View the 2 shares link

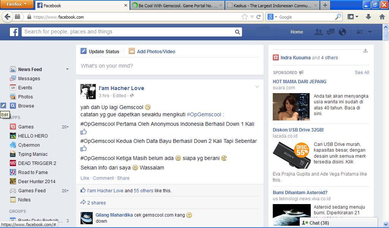[96, 203]
